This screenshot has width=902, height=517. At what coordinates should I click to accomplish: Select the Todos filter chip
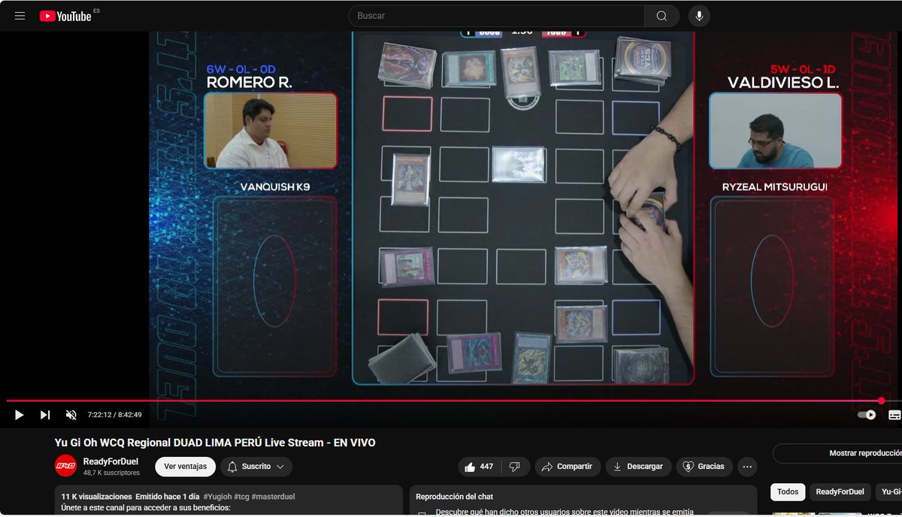tap(788, 492)
